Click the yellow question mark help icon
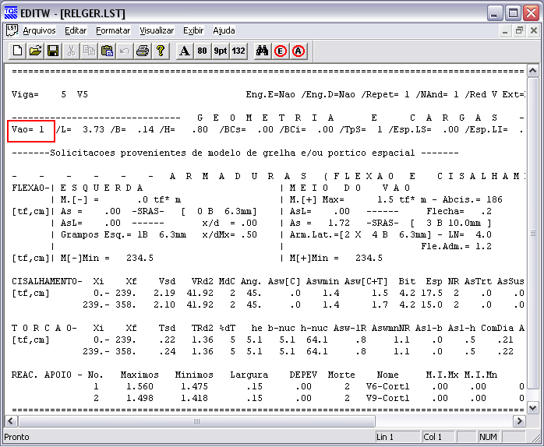The image size is (544, 447). click(x=161, y=51)
